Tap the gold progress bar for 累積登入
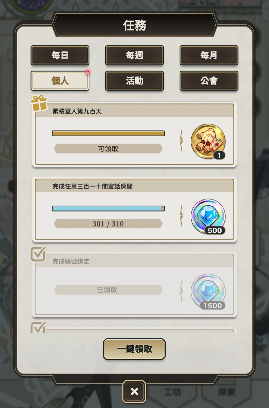 [108, 133]
